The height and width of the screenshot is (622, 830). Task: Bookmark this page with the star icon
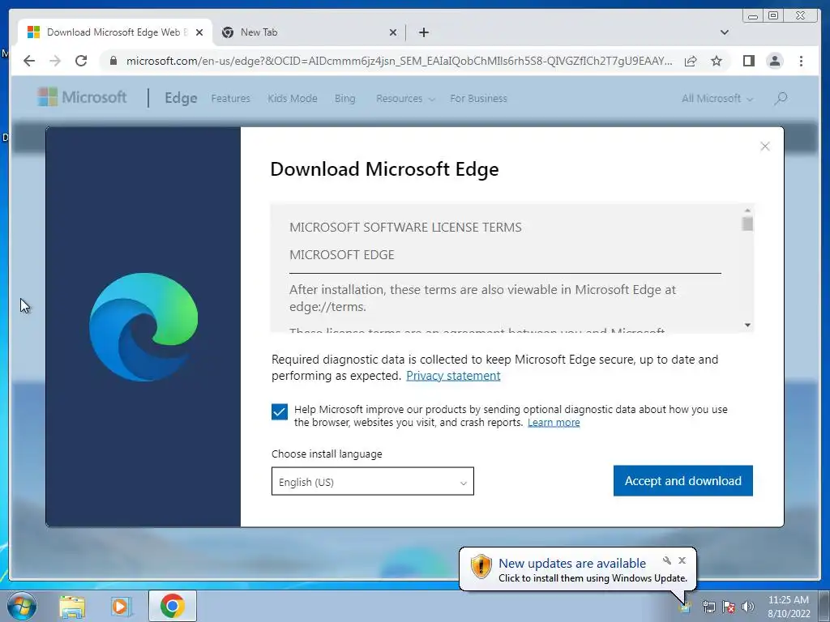pyautogui.click(x=717, y=61)
